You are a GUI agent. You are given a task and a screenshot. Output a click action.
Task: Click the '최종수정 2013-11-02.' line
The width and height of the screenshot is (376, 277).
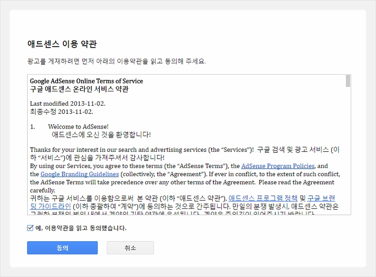click(61, 111)
